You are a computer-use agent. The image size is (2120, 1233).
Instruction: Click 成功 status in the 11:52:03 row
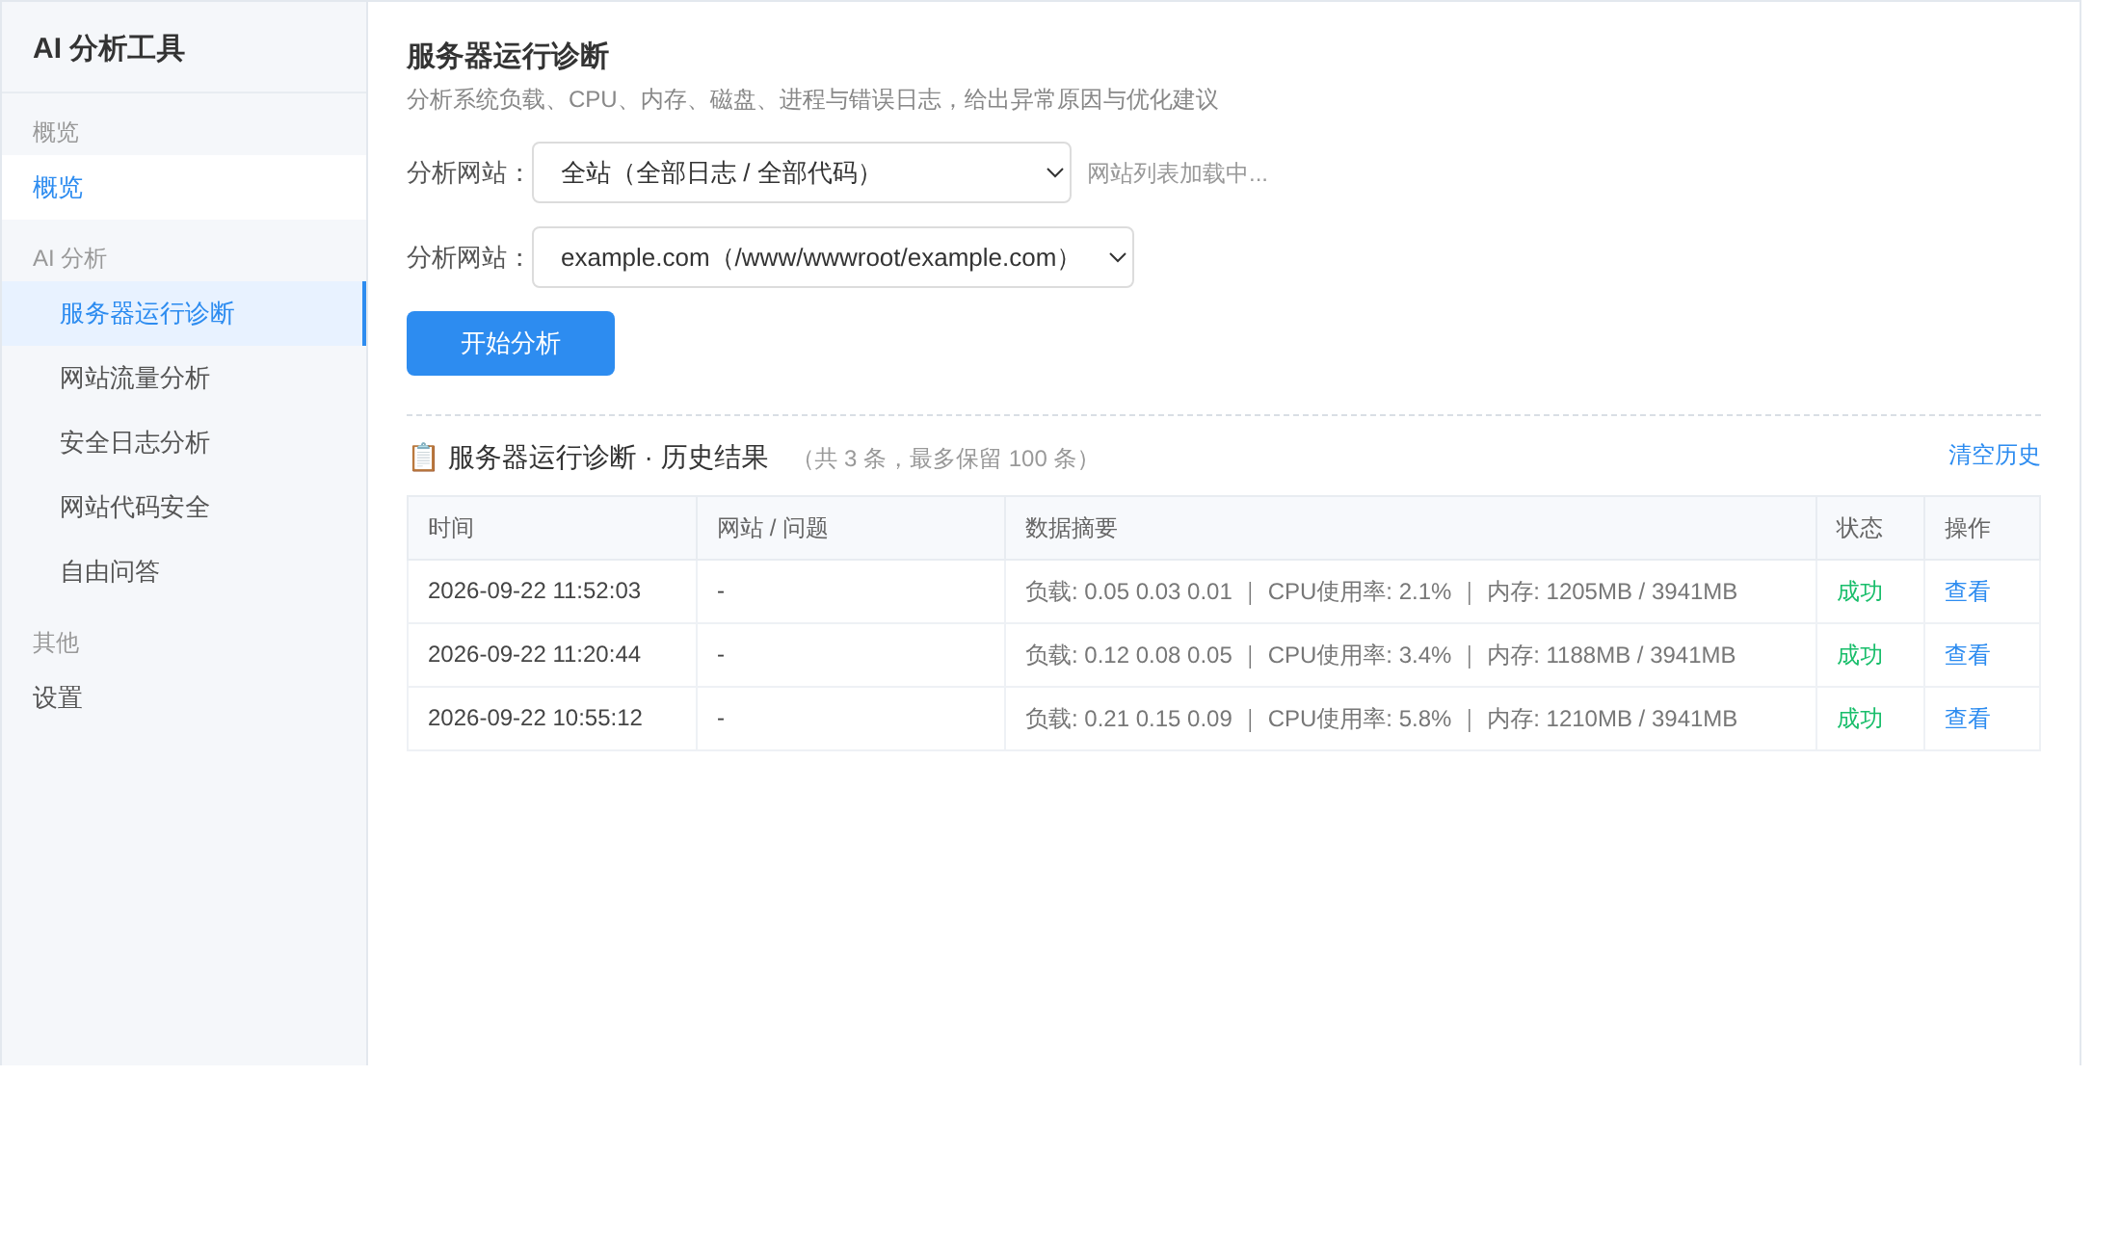click(1860, 591)
